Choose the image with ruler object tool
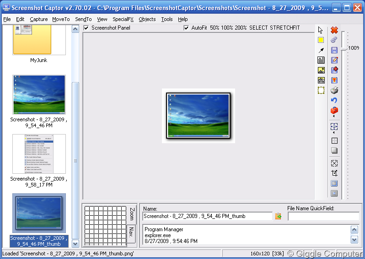Screen dimensions: 365x259 [x=321, y=80]
